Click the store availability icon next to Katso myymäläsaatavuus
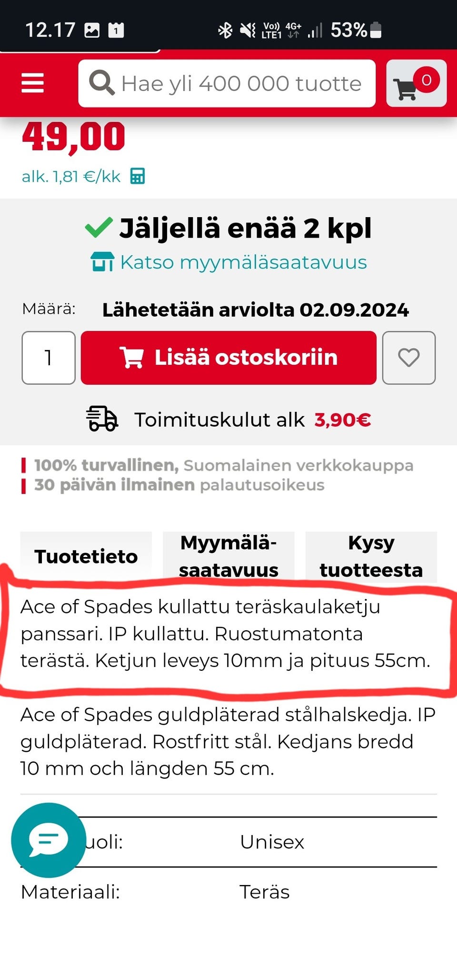Screen dimensions: 457x965 click(x=101, y=262)
